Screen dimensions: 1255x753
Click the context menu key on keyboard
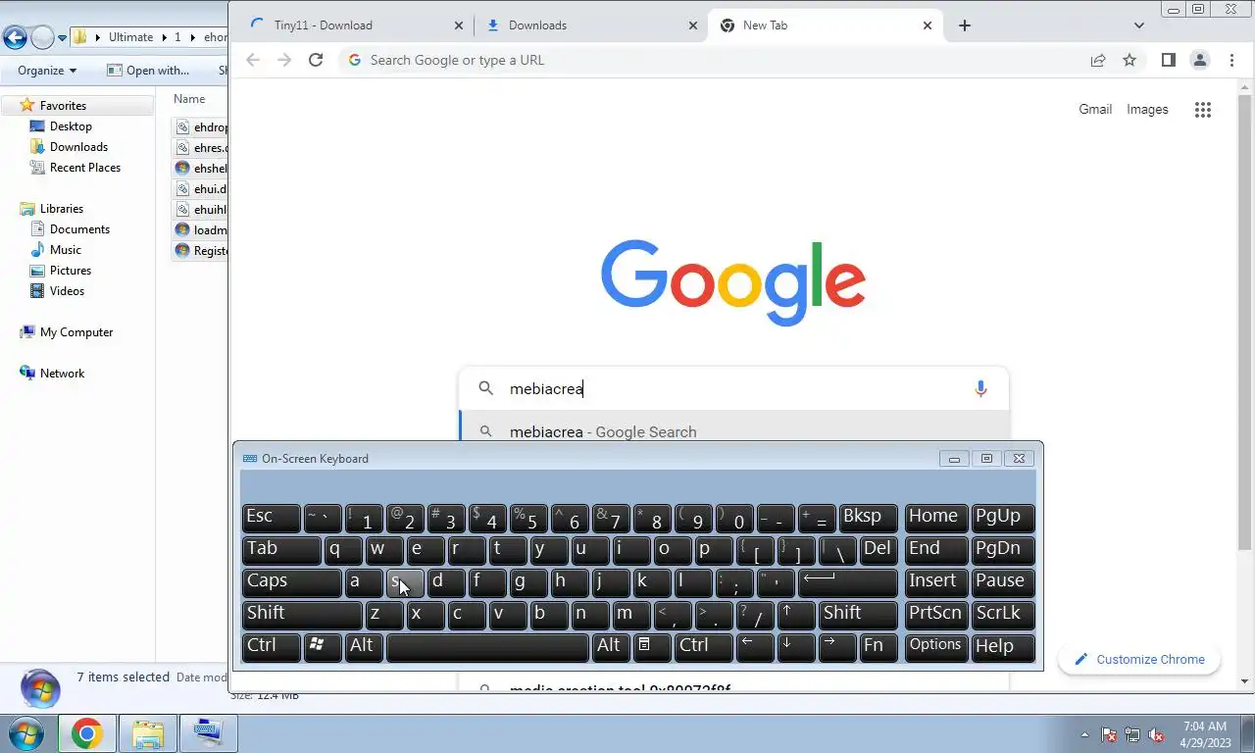(x=652, y=647)
